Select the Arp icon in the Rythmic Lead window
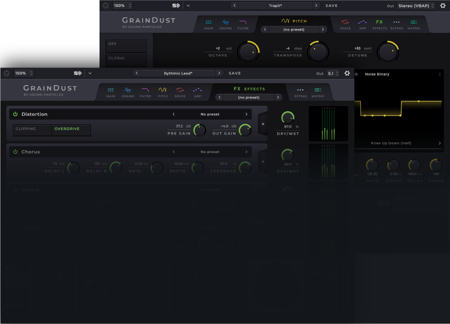450x324 pixels. click(197, 92)
